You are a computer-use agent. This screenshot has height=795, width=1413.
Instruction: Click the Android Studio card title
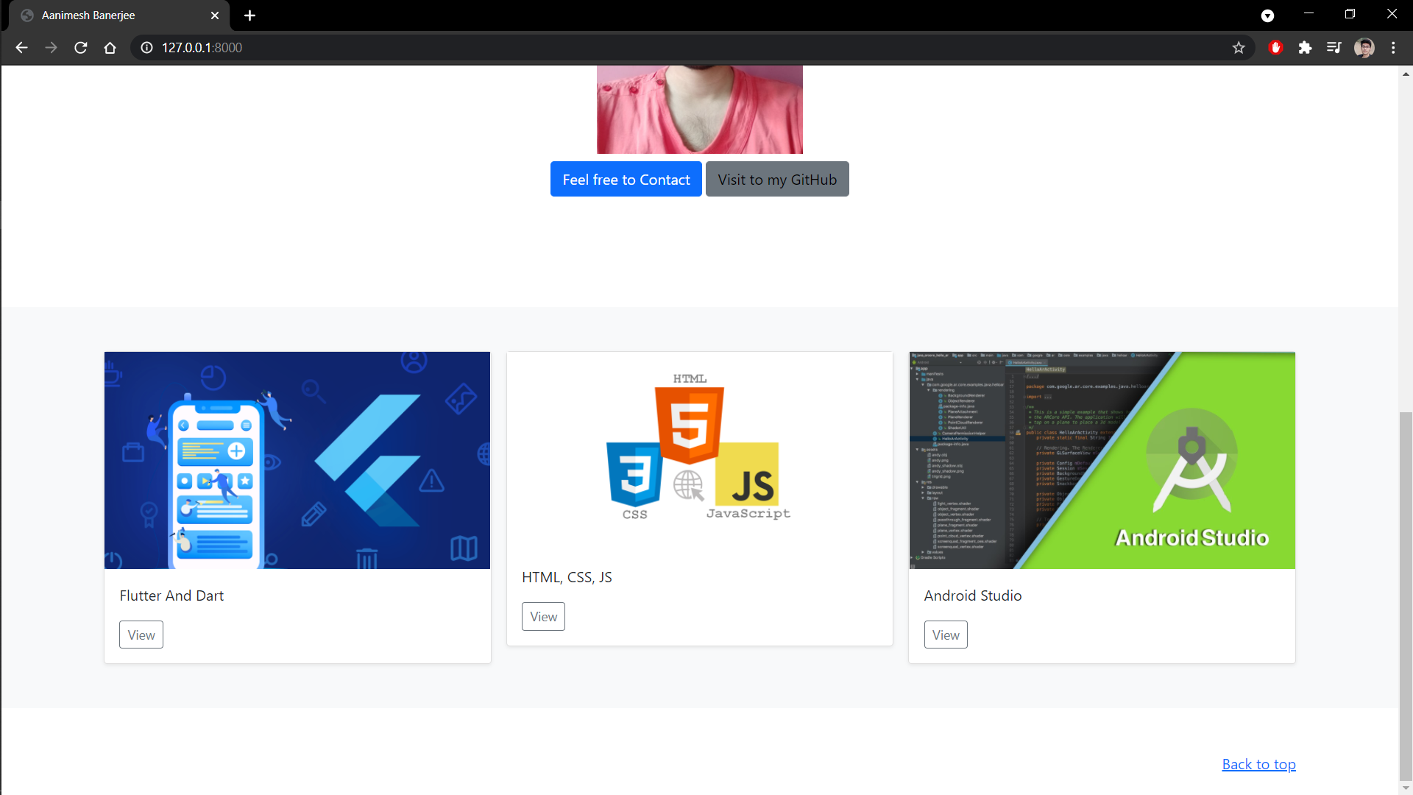(x=973, y=596)
